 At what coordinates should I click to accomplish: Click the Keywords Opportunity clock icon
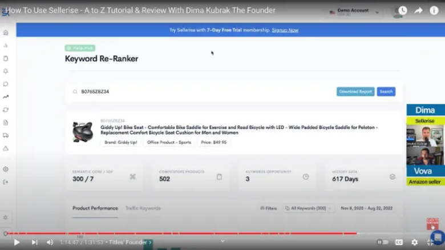[x=306, y=177]
